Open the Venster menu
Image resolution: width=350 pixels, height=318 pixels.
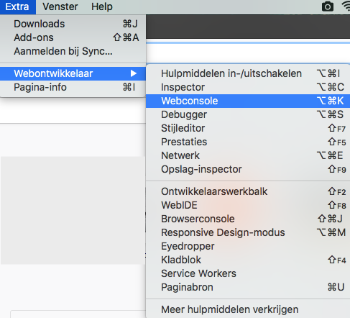[60, 6]
